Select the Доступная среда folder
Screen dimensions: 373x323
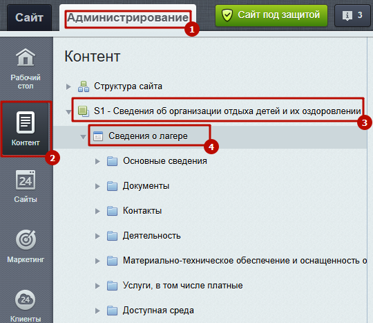(158, 311)
